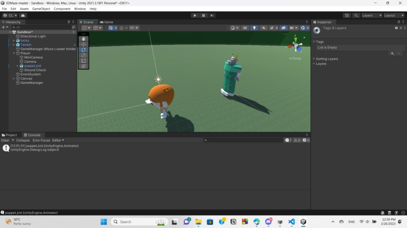Expand Sorting Layers section

click(x=314, y=59)
